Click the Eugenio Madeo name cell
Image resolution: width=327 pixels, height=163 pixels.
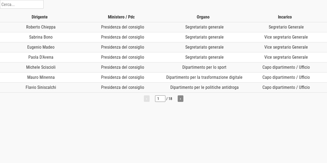tap(41, 47)
